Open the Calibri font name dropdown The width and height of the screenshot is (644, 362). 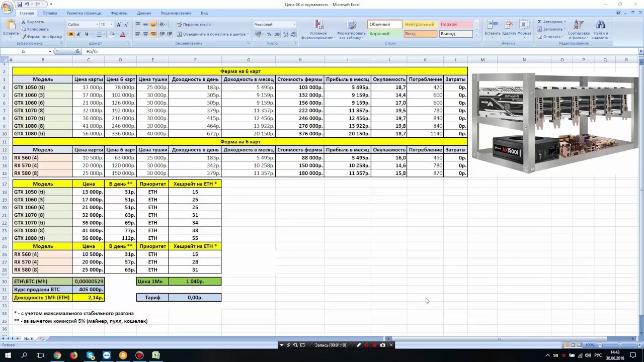[x=97, y=24]
